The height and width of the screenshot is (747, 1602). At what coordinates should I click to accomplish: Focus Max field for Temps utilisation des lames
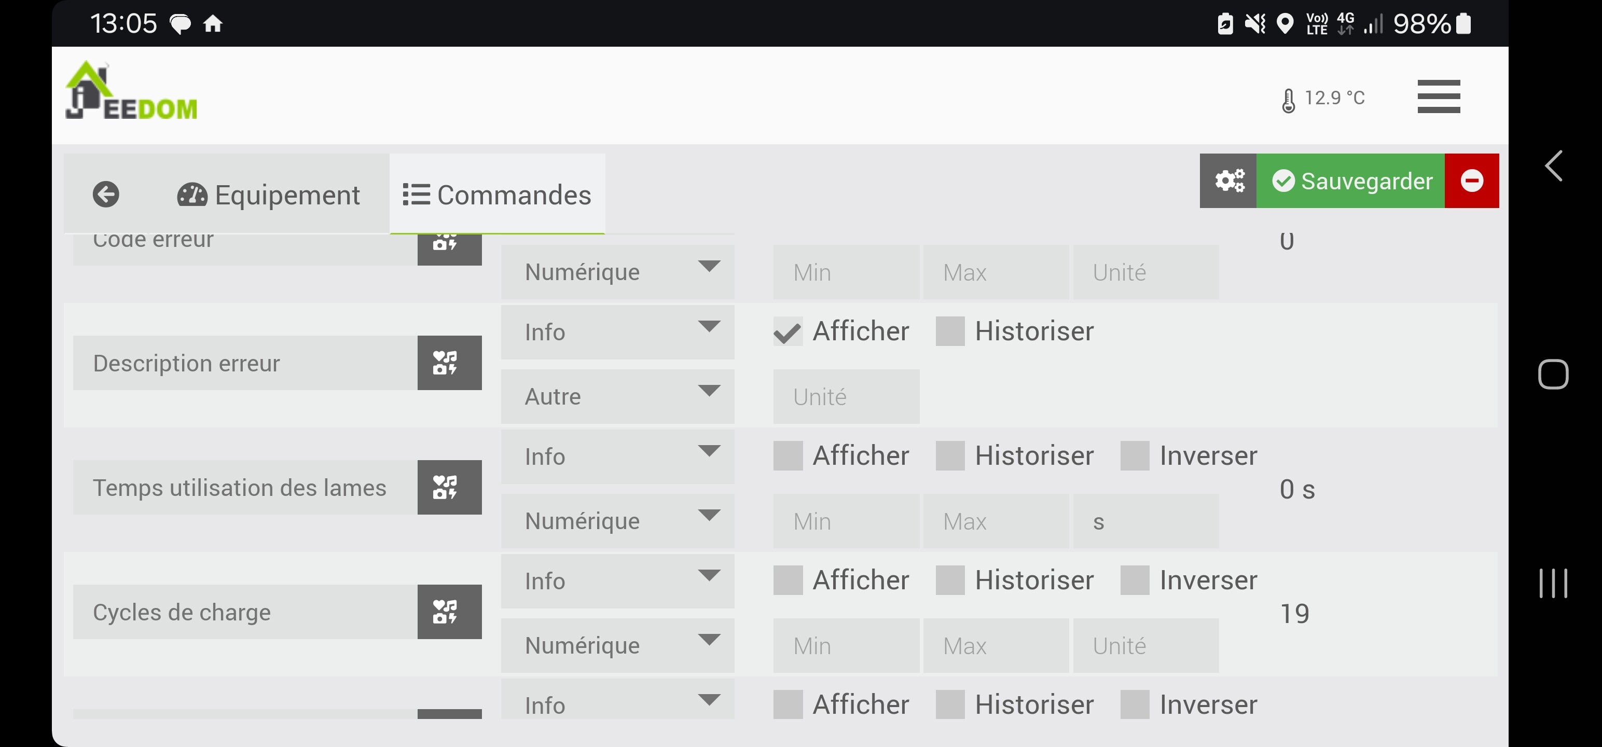(x=996, y=521)
